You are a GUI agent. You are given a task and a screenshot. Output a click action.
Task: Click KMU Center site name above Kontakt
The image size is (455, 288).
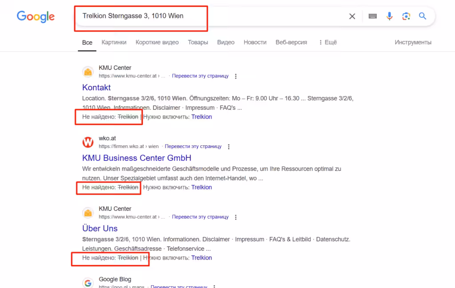(115, 68)
